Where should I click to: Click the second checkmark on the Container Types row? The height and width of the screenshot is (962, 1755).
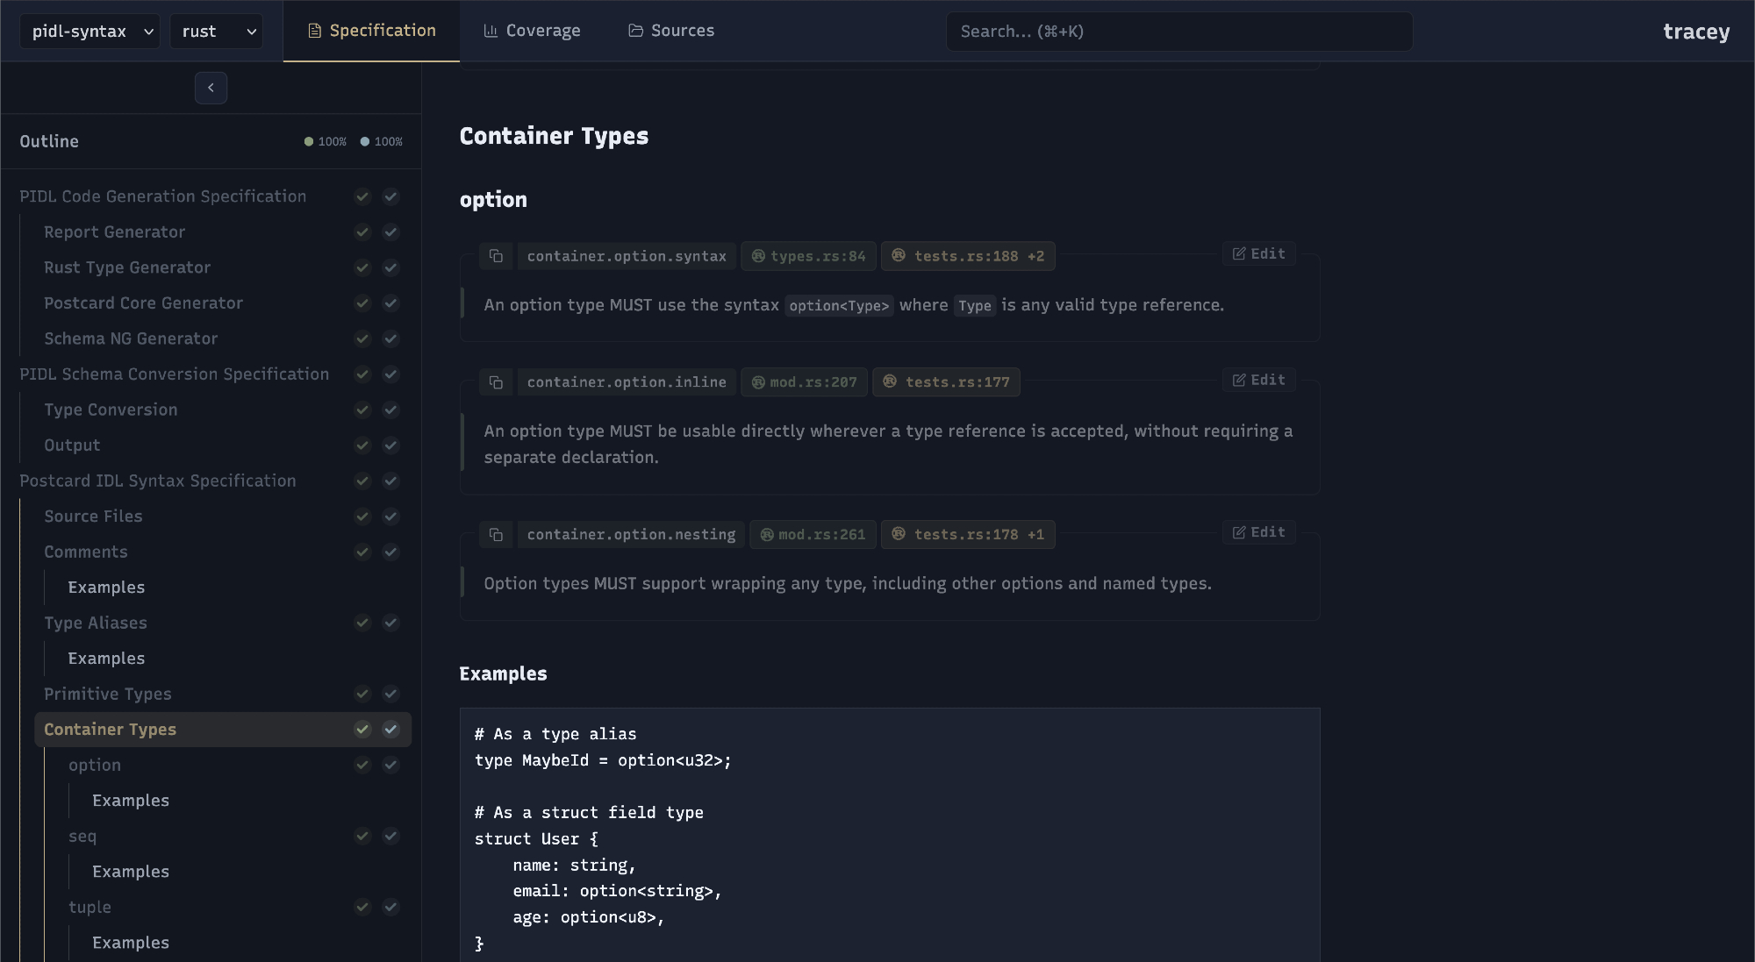tap(391, 730)
